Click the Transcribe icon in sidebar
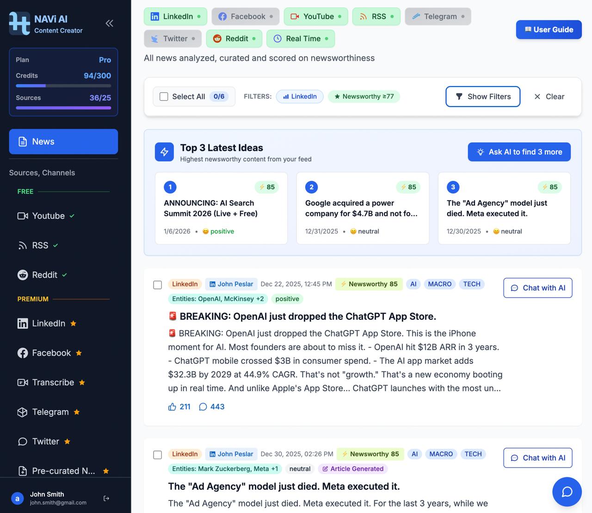592x513 pixels. point(23,382)
